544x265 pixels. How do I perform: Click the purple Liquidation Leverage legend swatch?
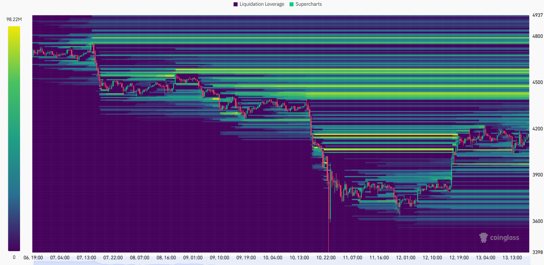[236, 4]
